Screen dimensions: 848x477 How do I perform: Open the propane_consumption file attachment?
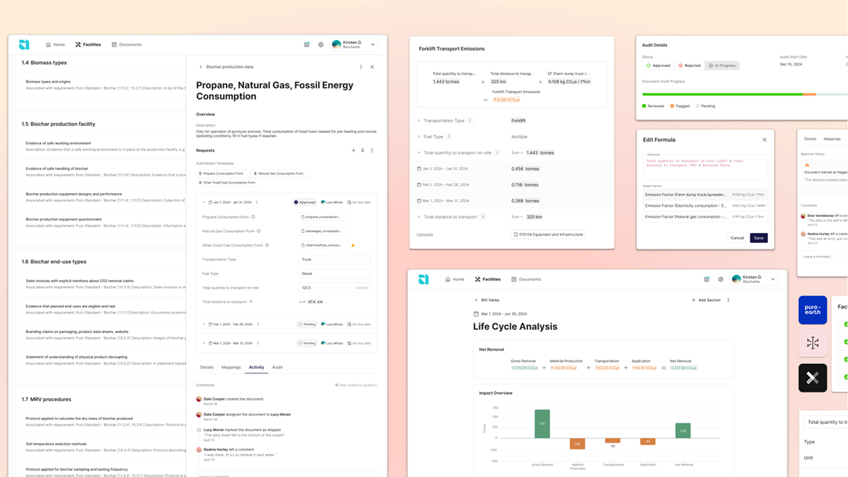(x=322, y=217)
